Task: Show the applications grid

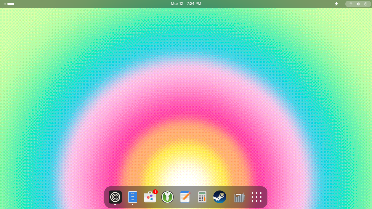Action: 256,197
